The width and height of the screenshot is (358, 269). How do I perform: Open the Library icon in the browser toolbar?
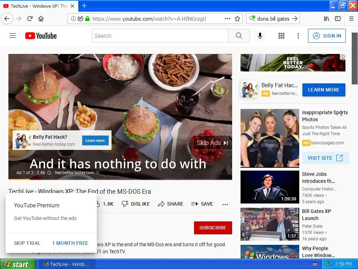coord(327,19)
